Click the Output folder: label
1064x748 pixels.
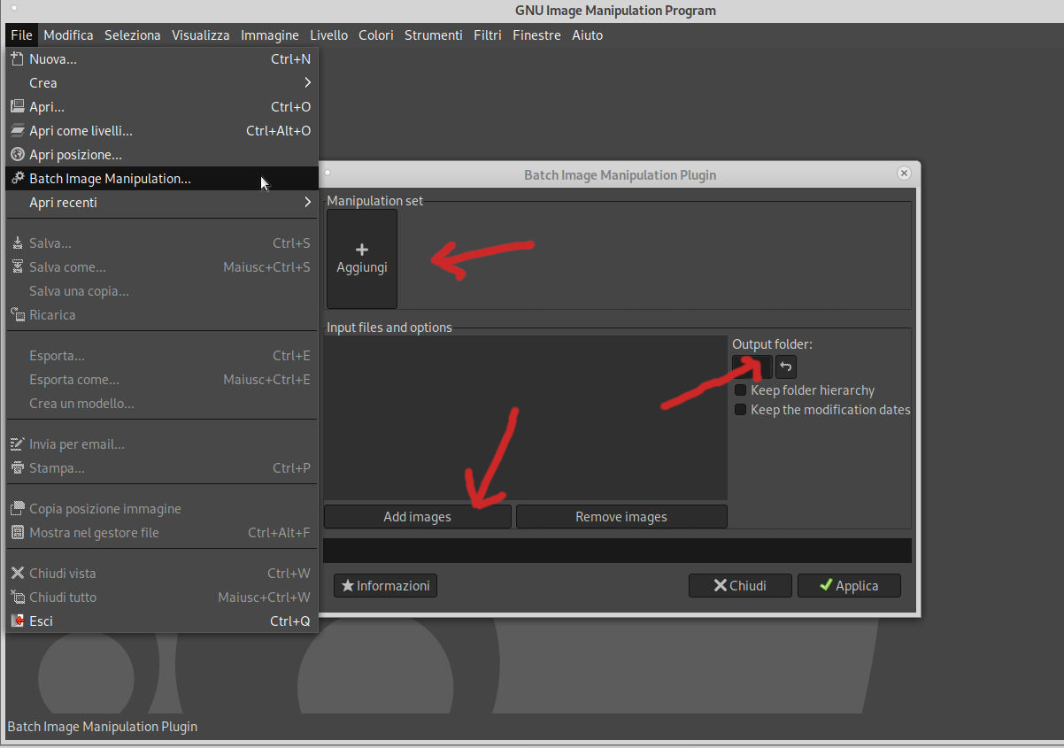click(772, 344)
